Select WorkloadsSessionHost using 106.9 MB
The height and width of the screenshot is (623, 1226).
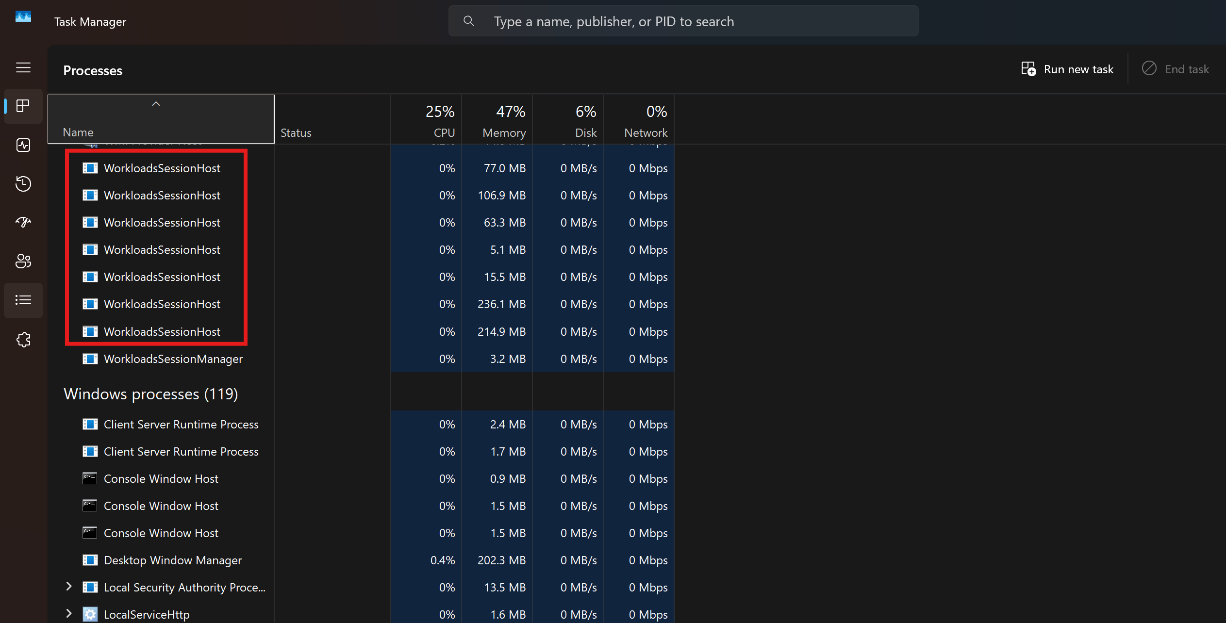pyautogui.click(x=361, y=196)
